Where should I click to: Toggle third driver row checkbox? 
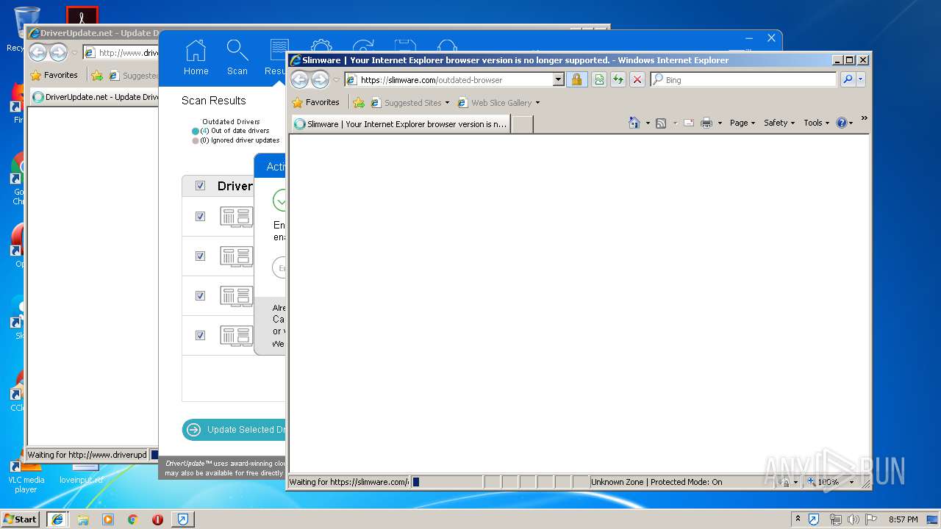point(200,296)
